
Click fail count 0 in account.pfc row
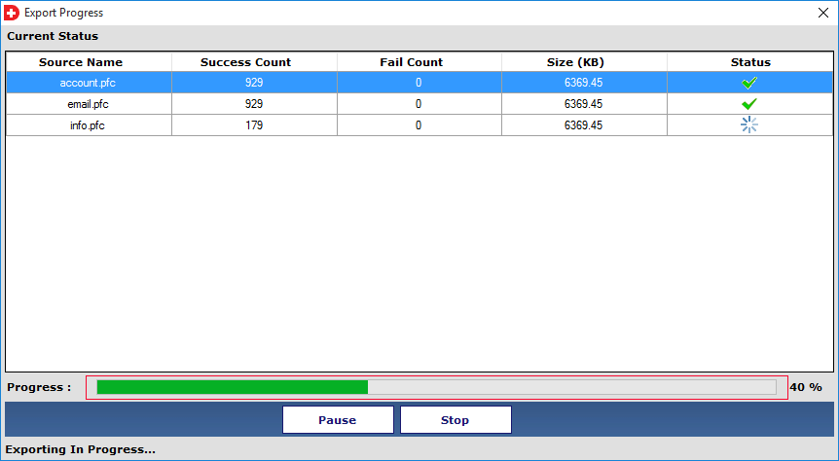point(419,83)
